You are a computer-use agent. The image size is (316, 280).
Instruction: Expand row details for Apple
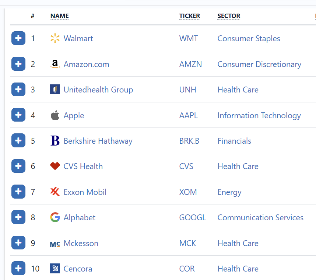tap(18, 115)
